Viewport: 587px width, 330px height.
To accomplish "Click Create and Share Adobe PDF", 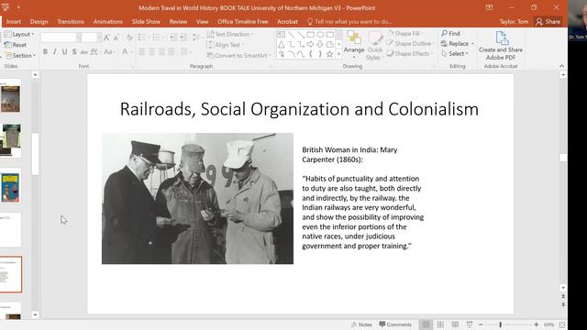I will [x=501, y=46].
